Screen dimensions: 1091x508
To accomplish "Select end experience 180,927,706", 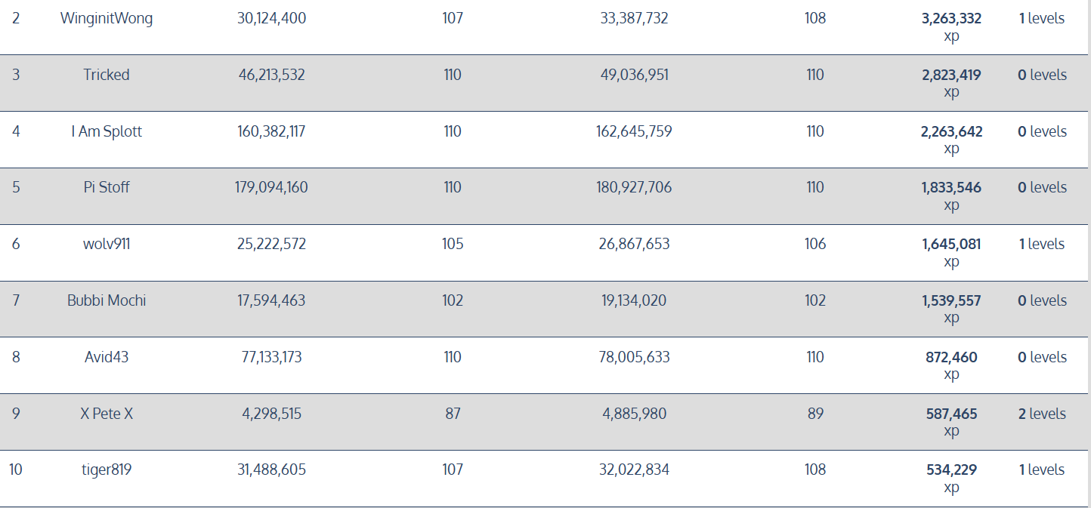I will [x=634, y=187].
